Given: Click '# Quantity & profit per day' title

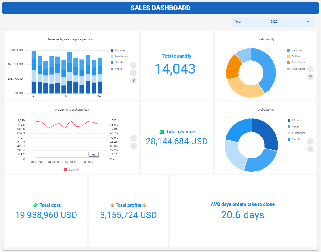Looking at the screenshot, I should (72, 110).
